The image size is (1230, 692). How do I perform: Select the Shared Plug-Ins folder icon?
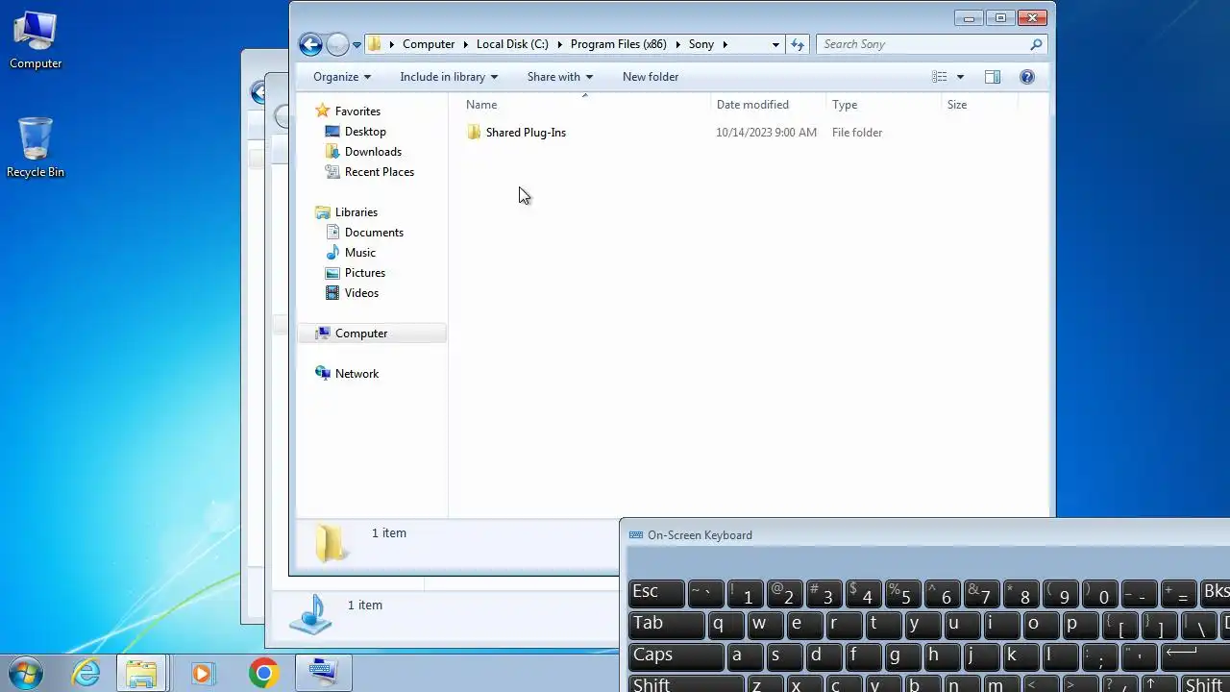(474, 133)
